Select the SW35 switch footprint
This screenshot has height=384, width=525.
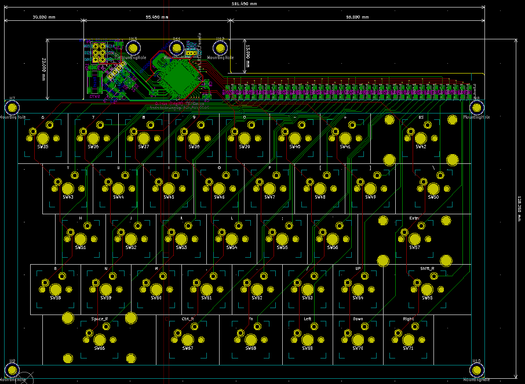[x=43, y=138]
